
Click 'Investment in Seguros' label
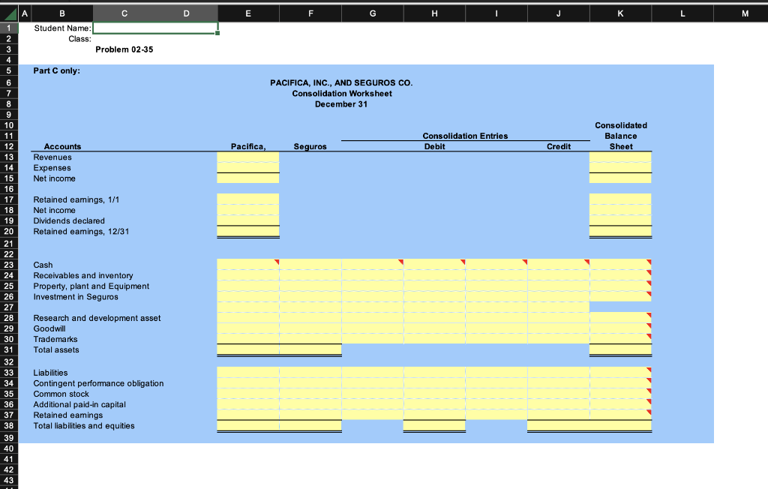pyautogui.click(x=76, y=297)
